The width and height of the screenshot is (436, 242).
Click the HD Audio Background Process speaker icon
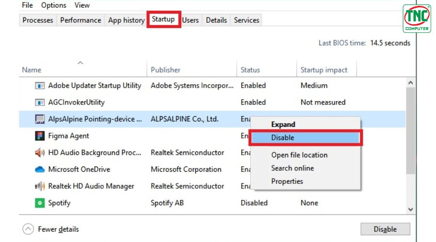pyautogui.click(x=40, y=152)
